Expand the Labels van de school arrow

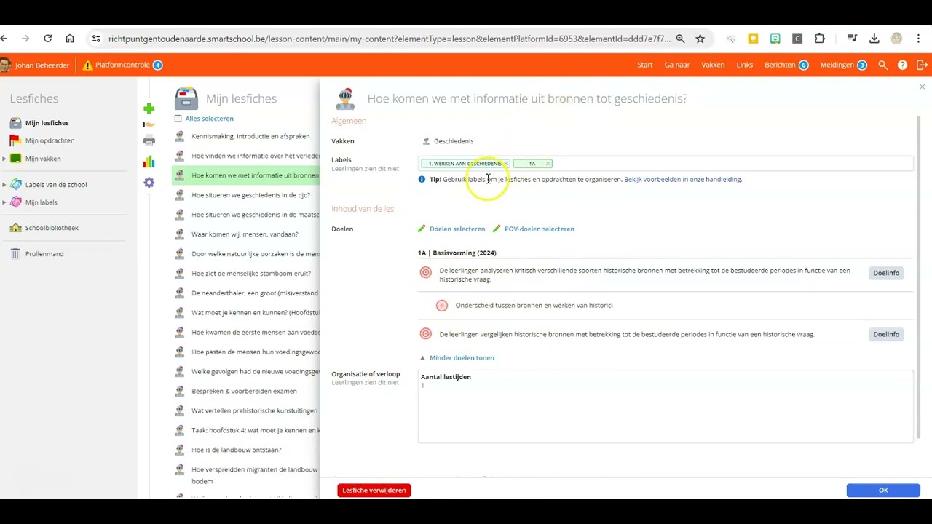[x=4, y=185]
